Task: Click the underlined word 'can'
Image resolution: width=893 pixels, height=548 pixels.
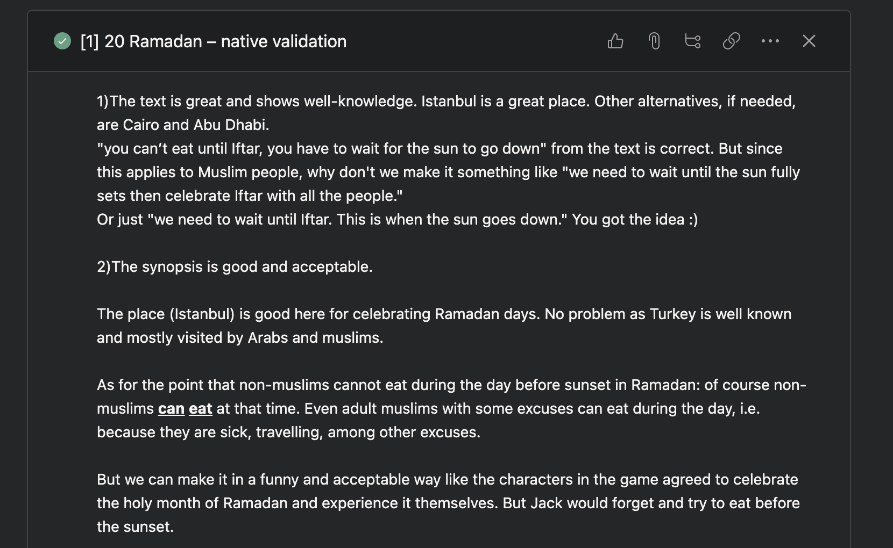Action: click(171, 409)
